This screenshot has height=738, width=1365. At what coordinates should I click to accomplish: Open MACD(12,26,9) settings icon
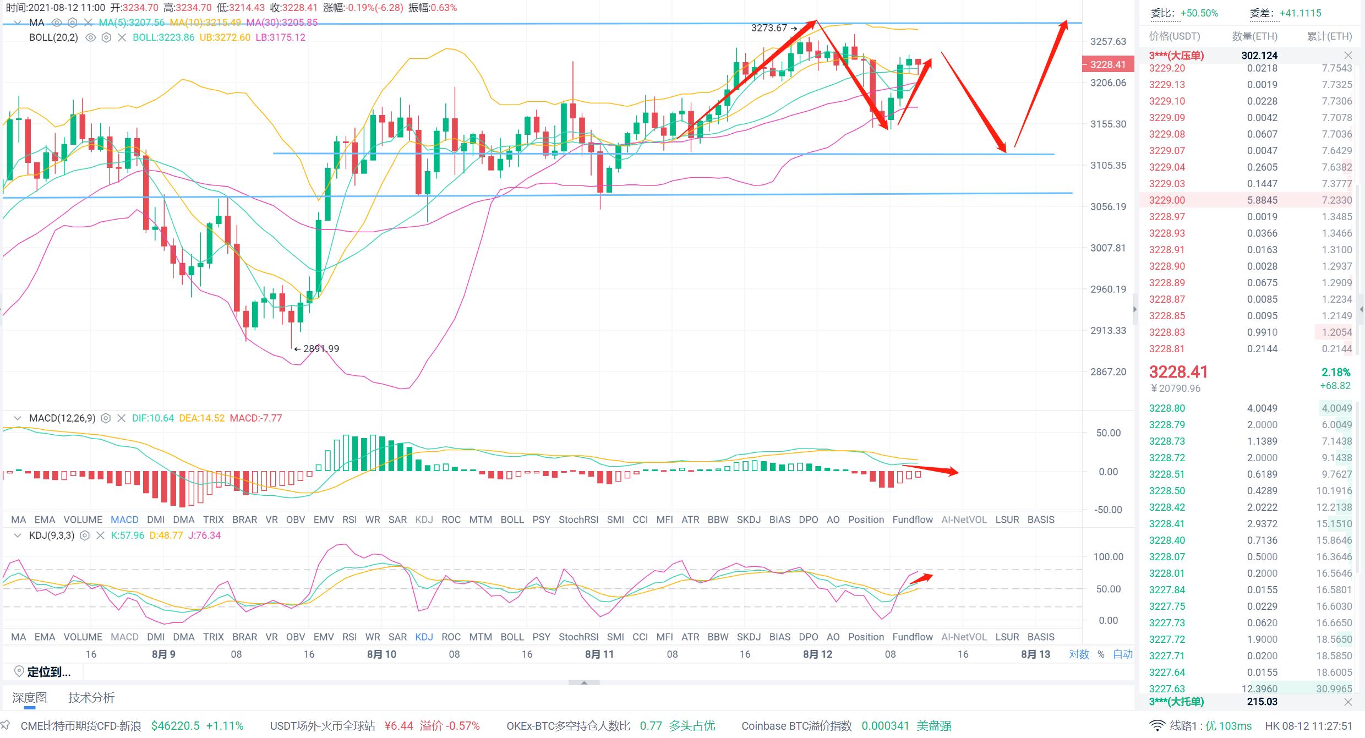click(x=106, y=418)
